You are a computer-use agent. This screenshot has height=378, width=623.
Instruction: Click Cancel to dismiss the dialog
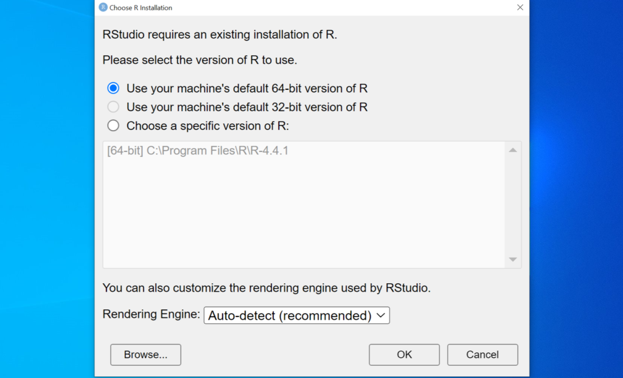pyautogui.click(x=482, y=355)
